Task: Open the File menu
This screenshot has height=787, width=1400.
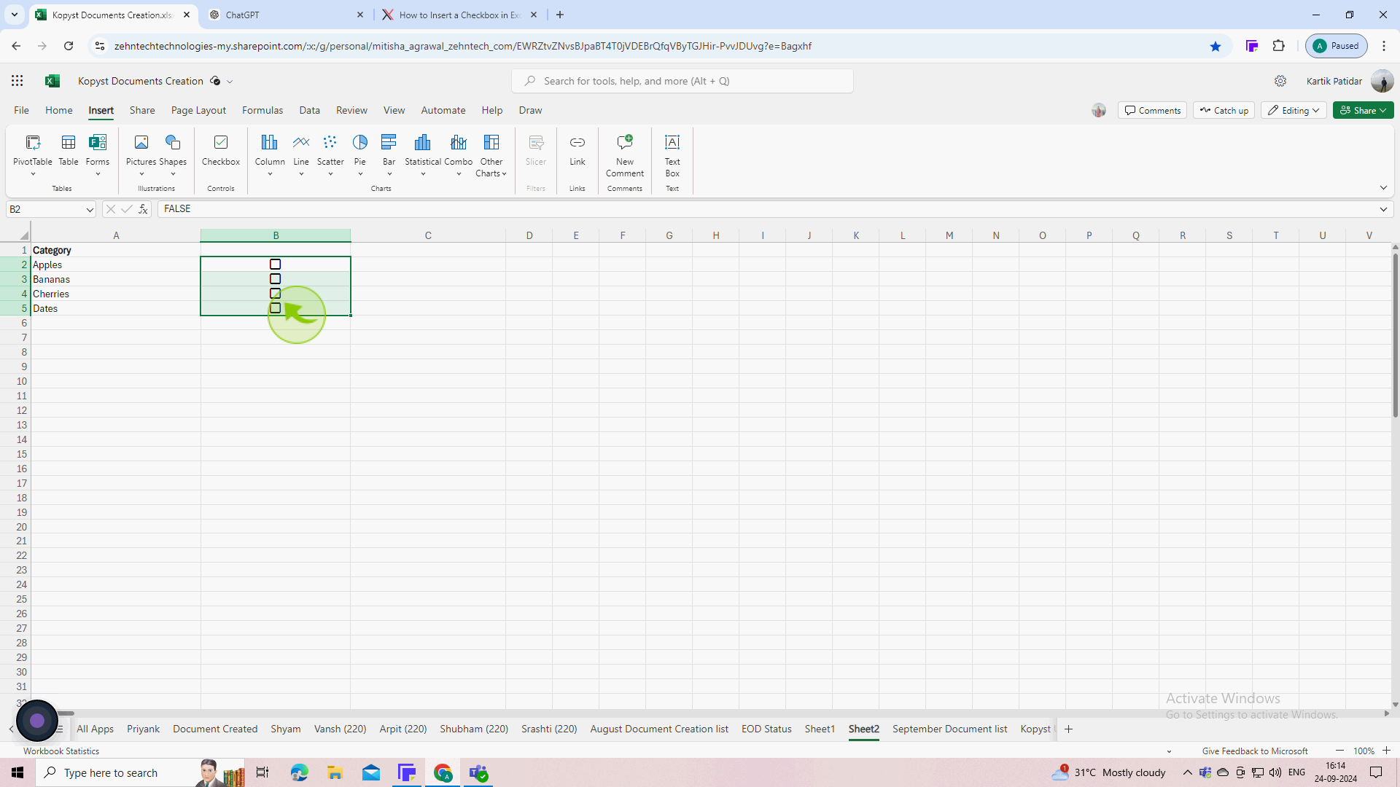Action: click(21, 110)
